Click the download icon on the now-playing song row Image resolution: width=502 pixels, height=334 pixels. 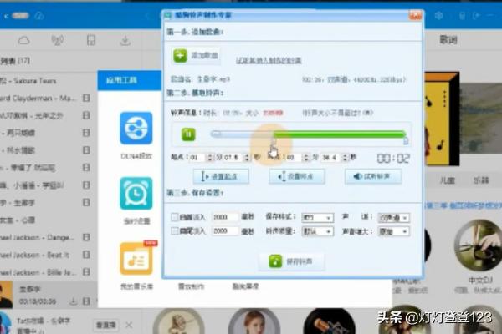(74, 301)
